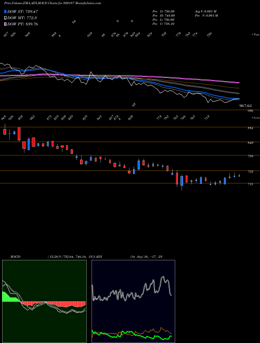Screen dimensions: 260x343
Task: Click the 715 price level label
Action: (250, 184)
